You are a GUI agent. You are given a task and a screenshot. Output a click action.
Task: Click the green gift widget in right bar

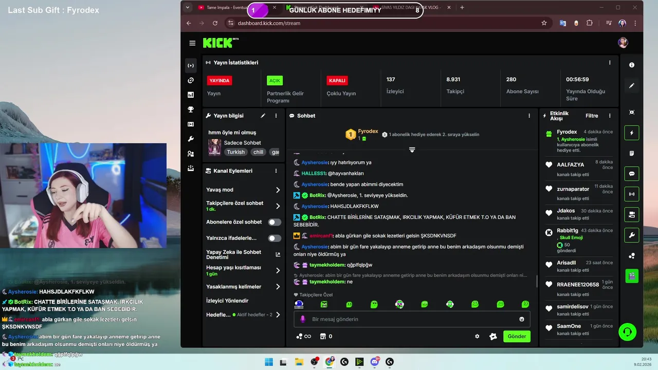click(x=632, y=276)
